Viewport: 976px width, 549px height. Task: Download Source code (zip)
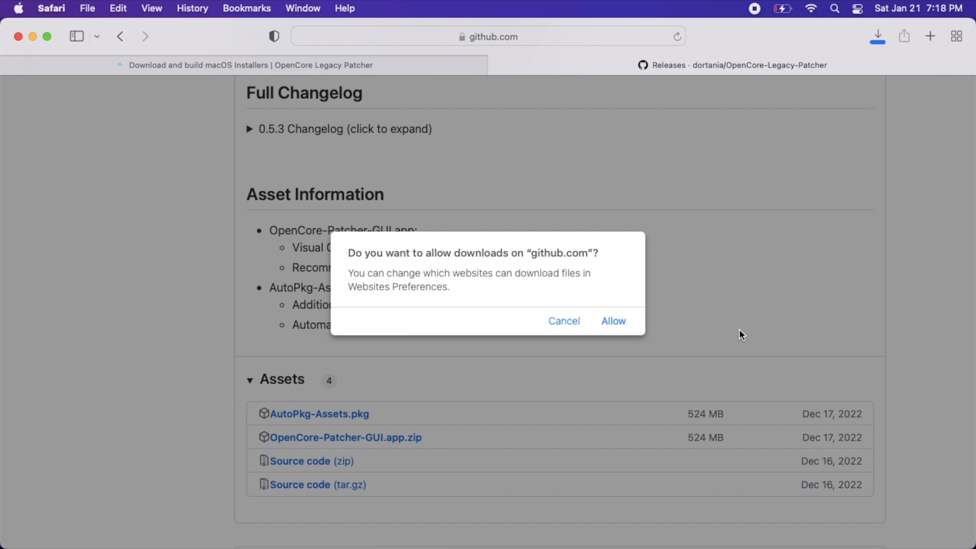coord(312,461)
